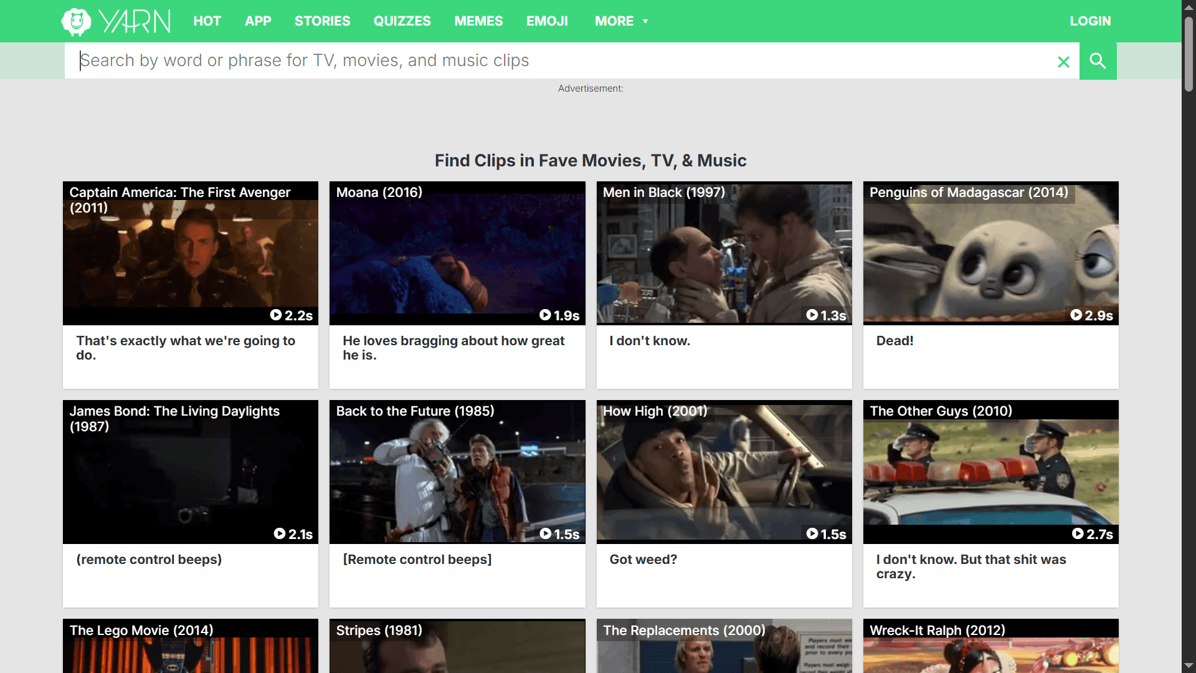Open the HOT menu item
The image size is (1196, 673).
(x=207, y=21)
